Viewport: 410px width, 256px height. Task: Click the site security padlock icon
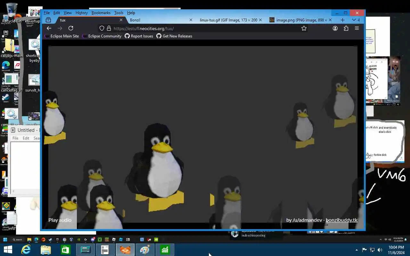click(x=109, y=28)
